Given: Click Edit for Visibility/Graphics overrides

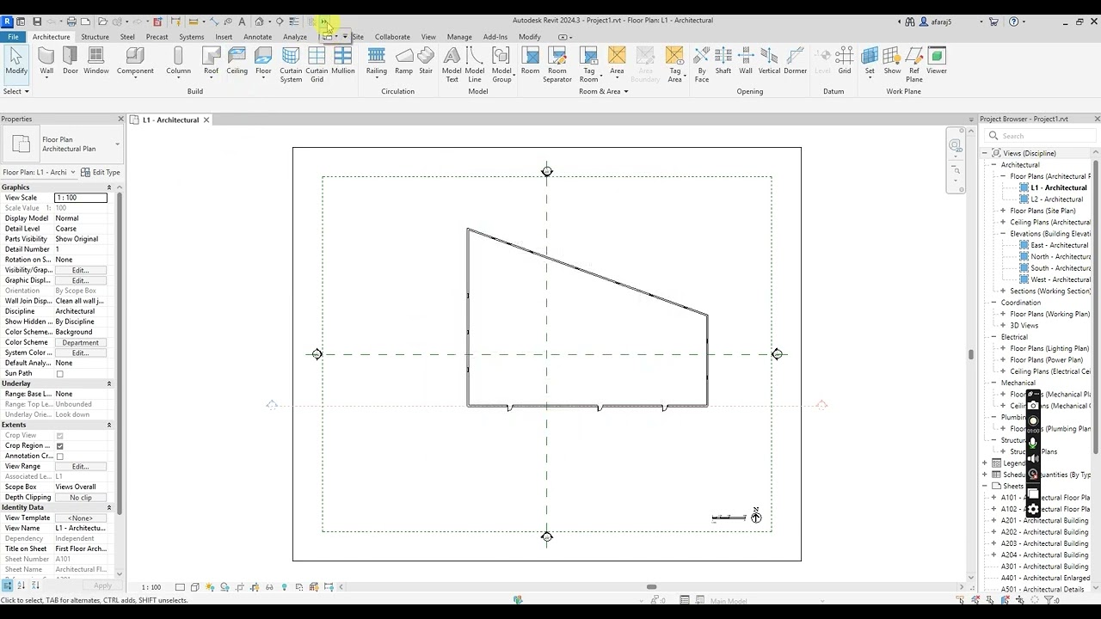Looking at the screenshot, I should pos(81,270).
